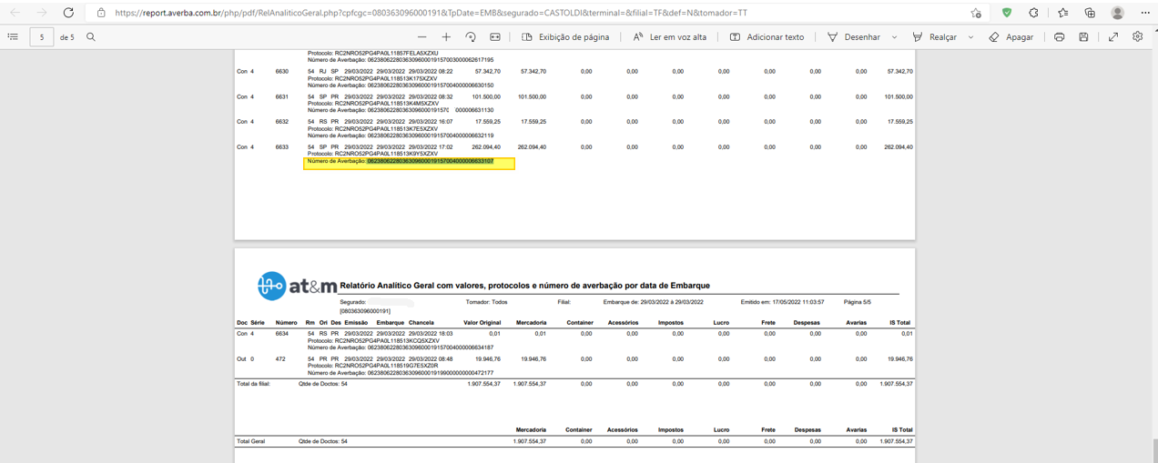Click the browser forward arrow
The height and width of the screenshot is (463, 1158).
point(42,13)
